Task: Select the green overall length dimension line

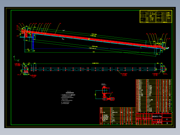Action: coord(94,53)
